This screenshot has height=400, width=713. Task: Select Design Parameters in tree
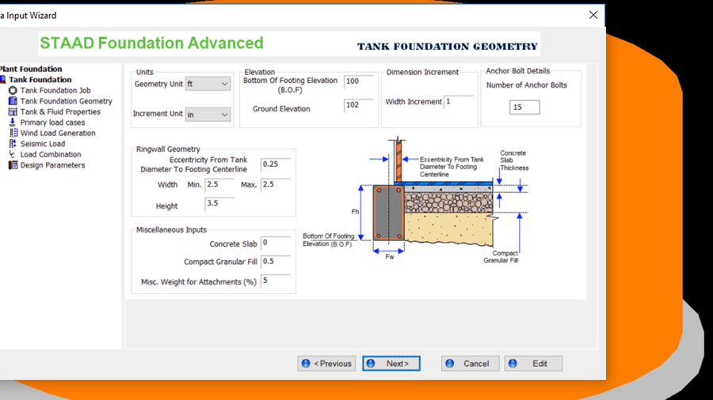[52, 165]
